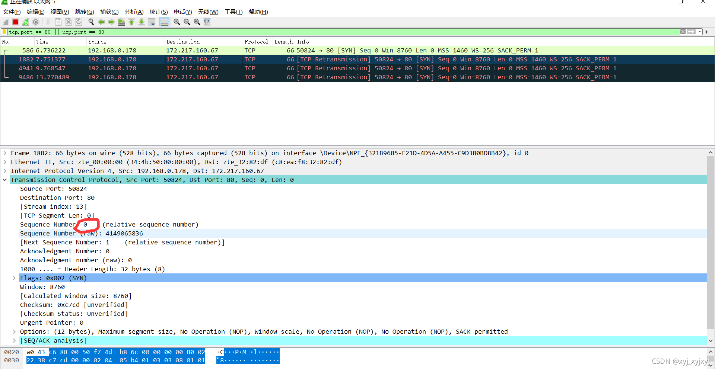The width and height of the screenshot is (715, 369).
Task: Close the capture file via toolbar icon
Action: click(69, 22)
